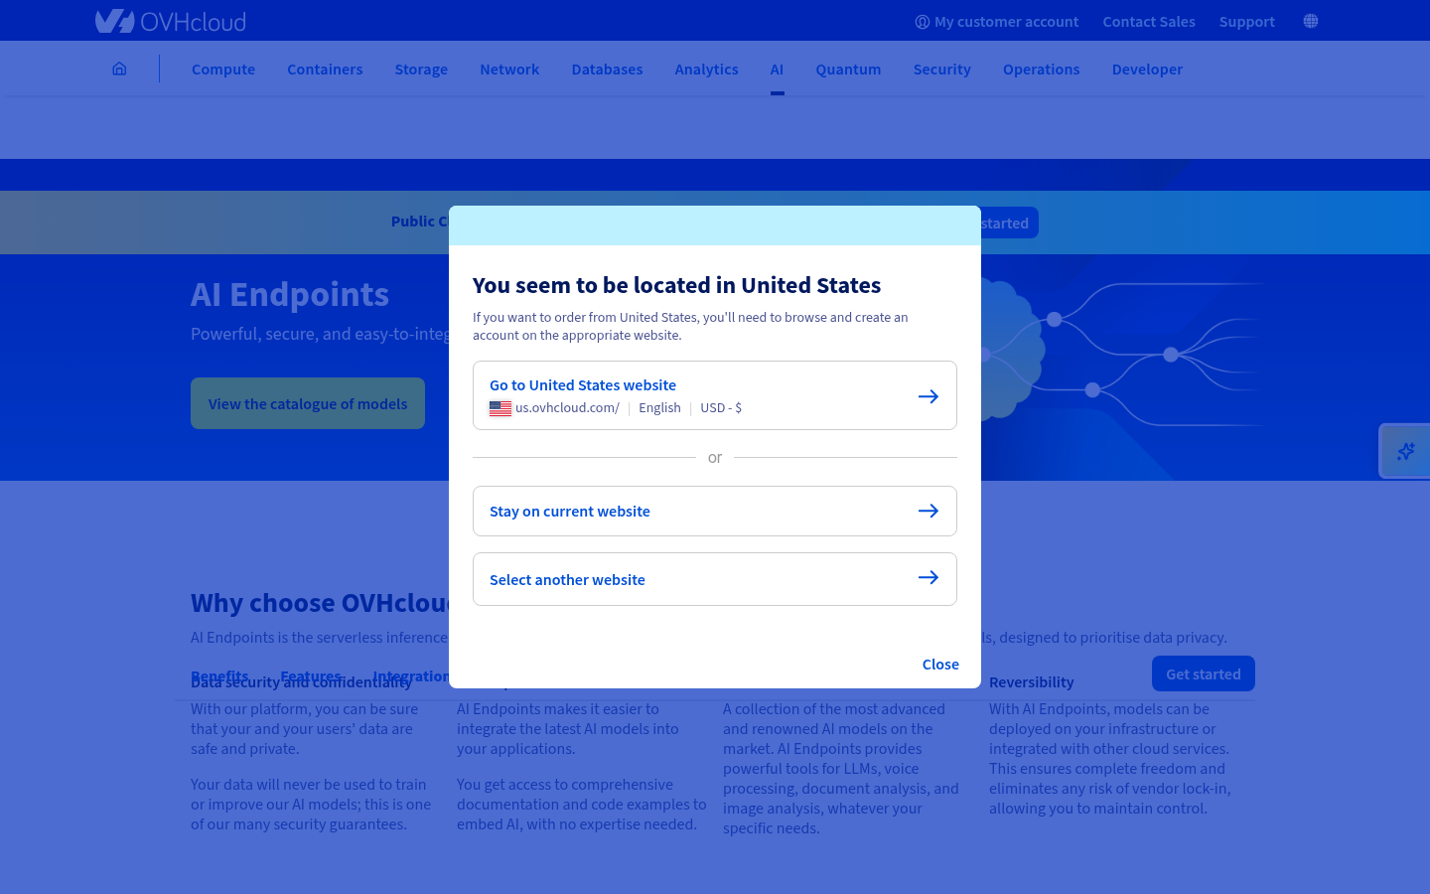
Task: Click the US flag icon
Action: click(x=500, y=408)
